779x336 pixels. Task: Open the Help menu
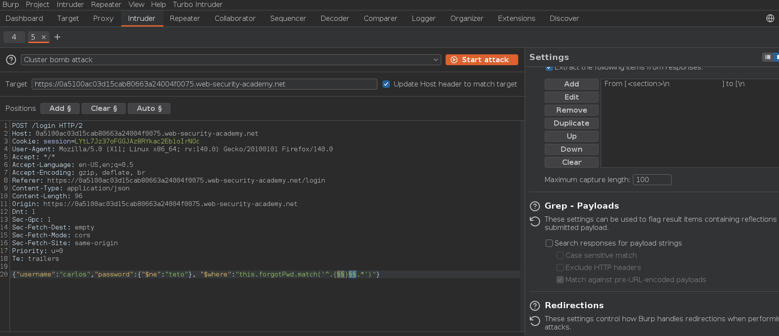pyautogui.click(x=158, y=4)
